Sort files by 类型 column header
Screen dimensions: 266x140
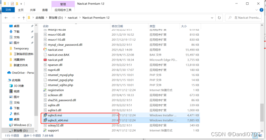click(152, 26)
